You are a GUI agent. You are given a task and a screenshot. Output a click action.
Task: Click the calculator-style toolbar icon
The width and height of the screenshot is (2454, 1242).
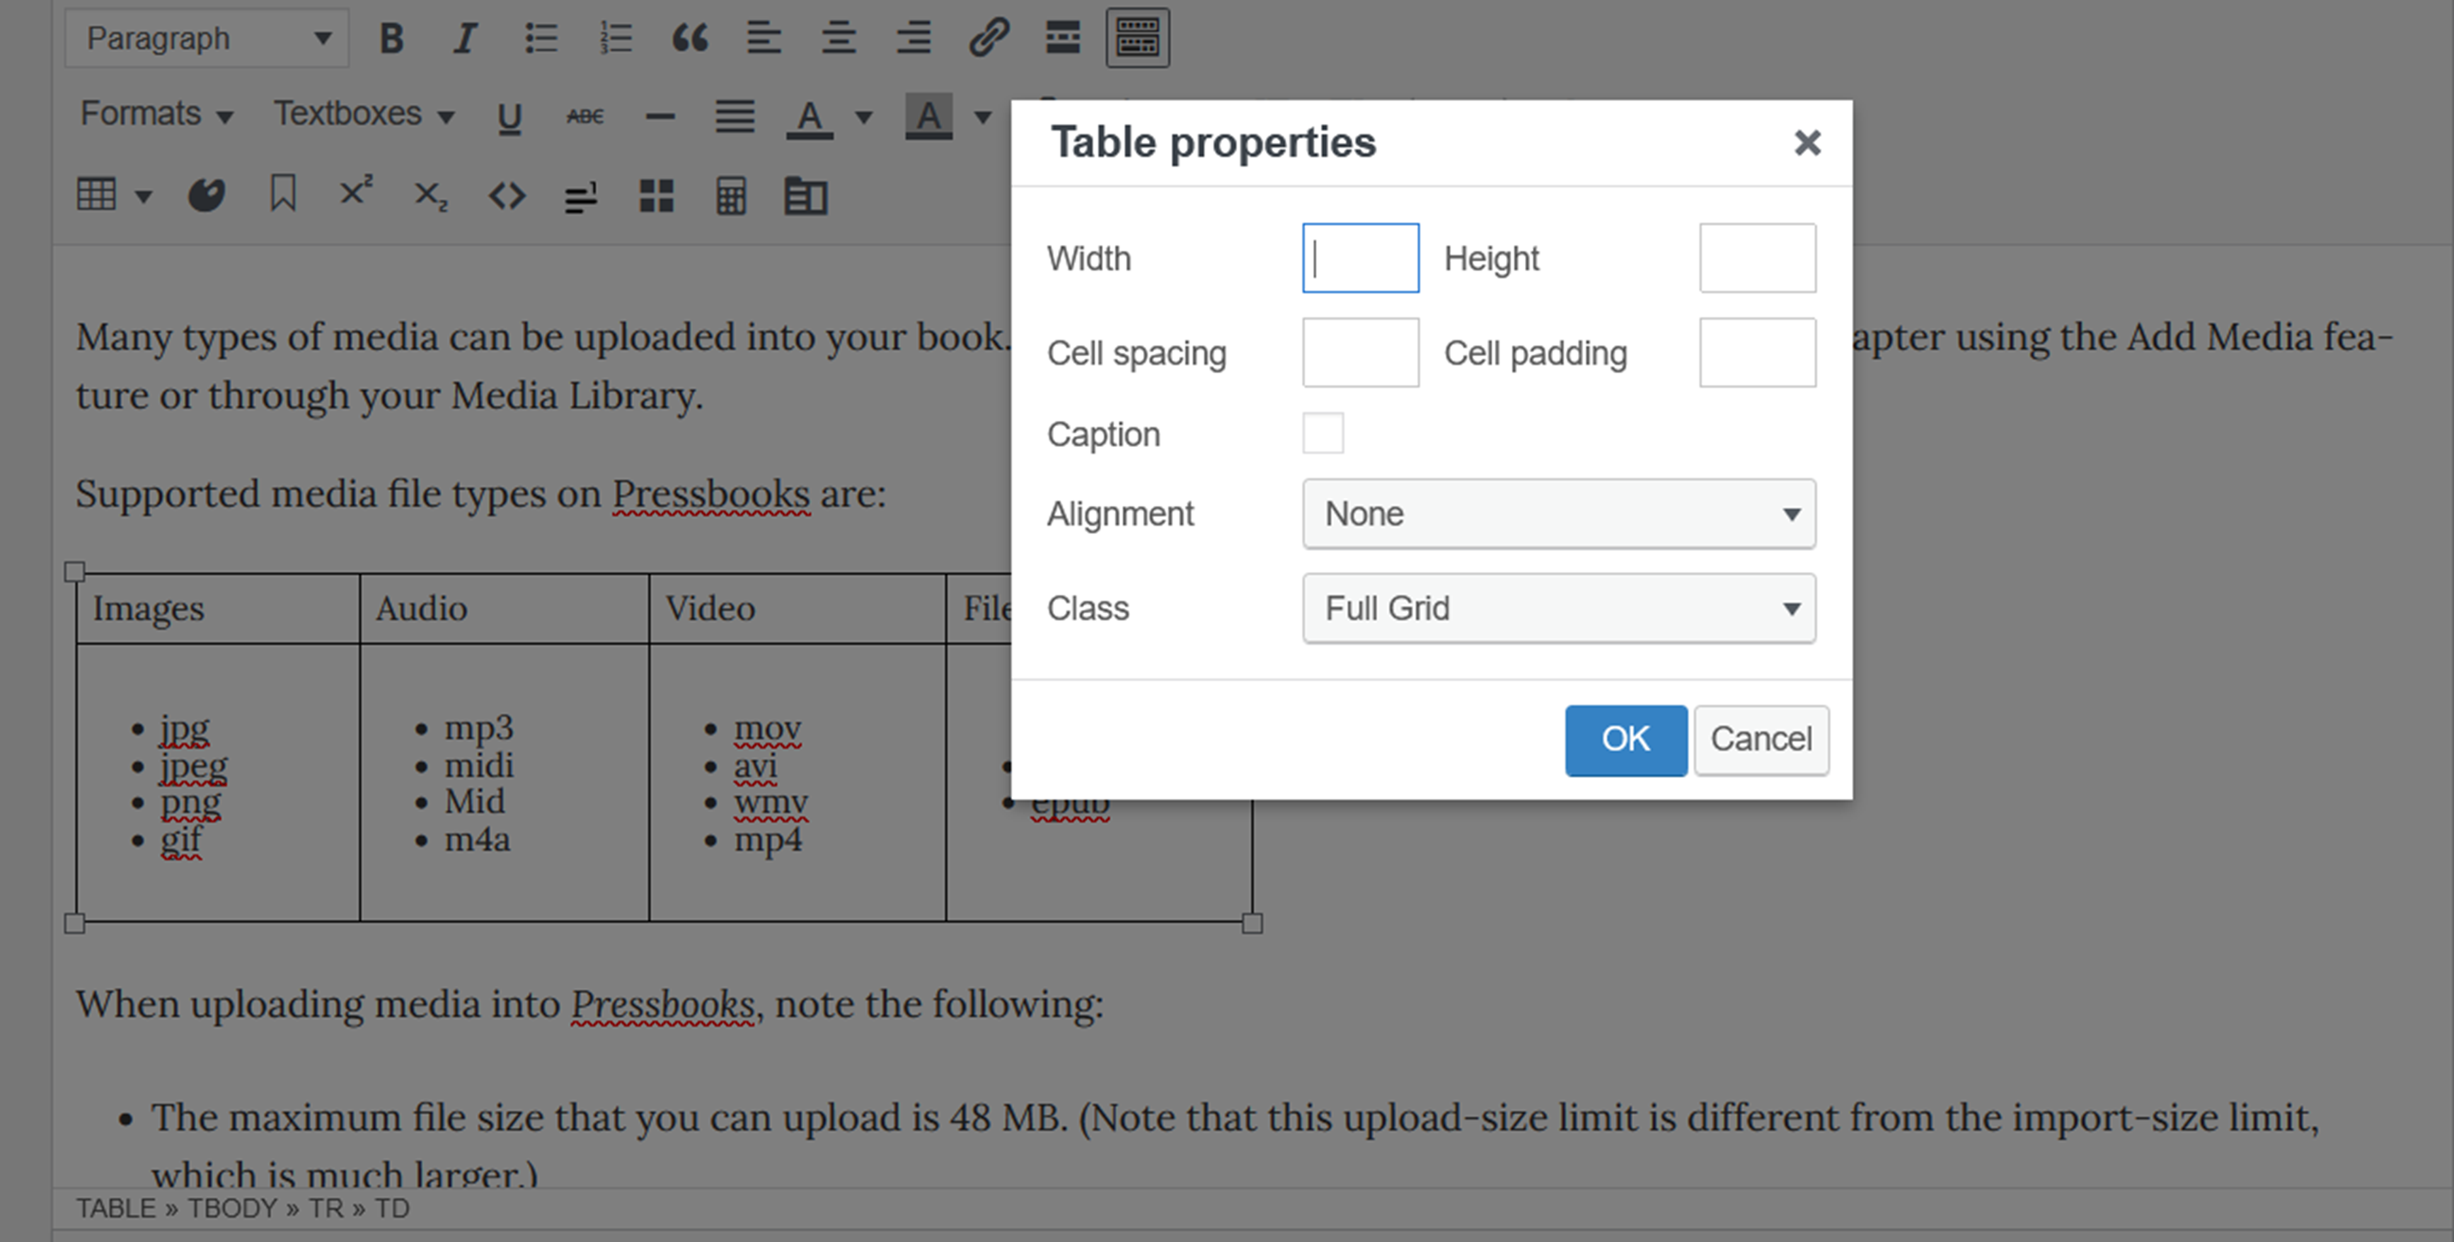(730, 196)
